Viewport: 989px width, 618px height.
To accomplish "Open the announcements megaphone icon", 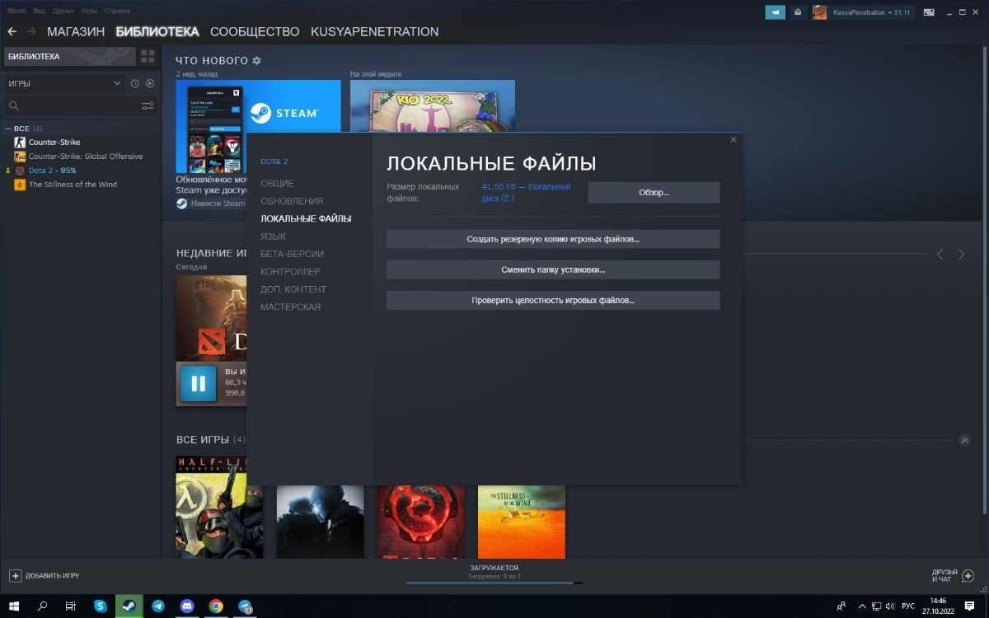I will (775, 12).
